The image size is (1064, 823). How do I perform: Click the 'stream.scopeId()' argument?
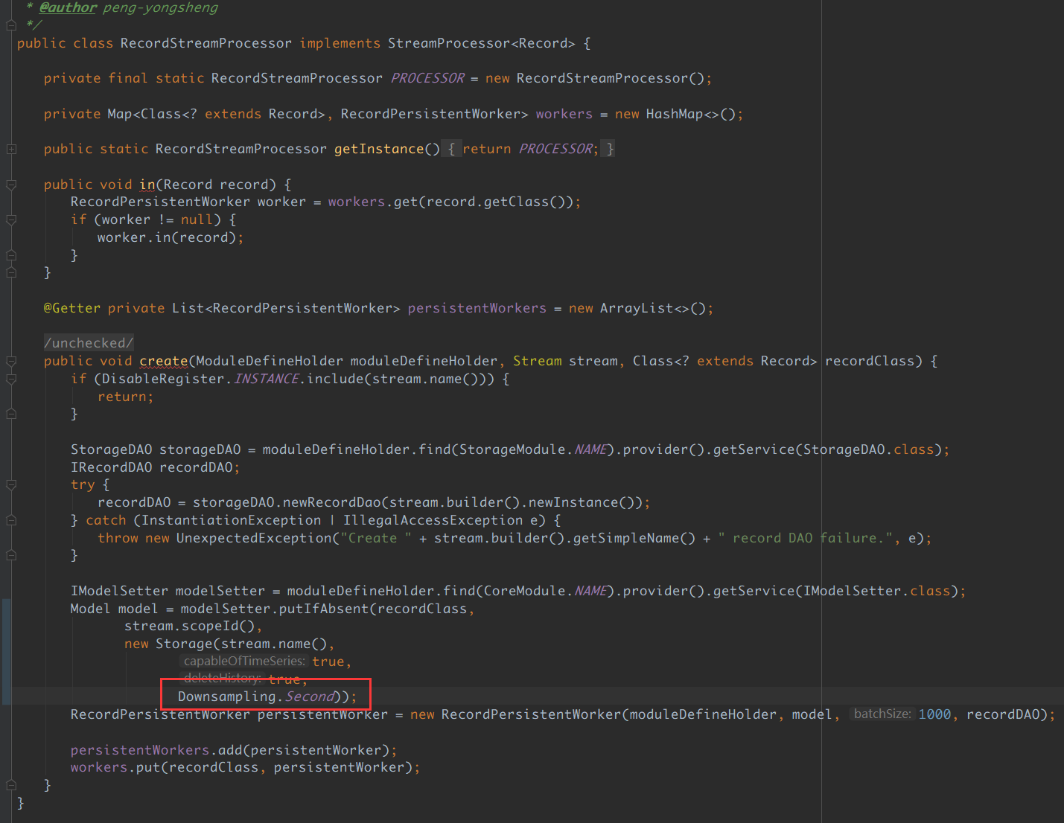point(189,626)
